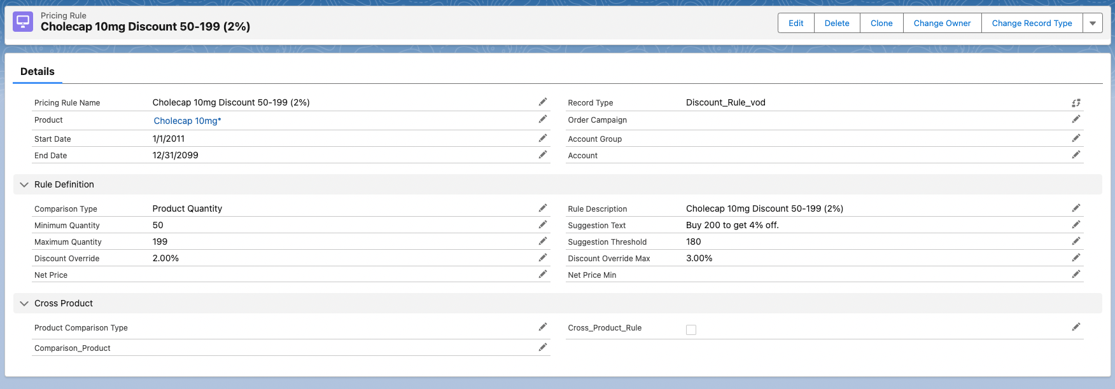1115x389 pixels.
Task: Click the pencil icon for Discount Override Max
Action: pyautogui.click(x=1076, y=257)
